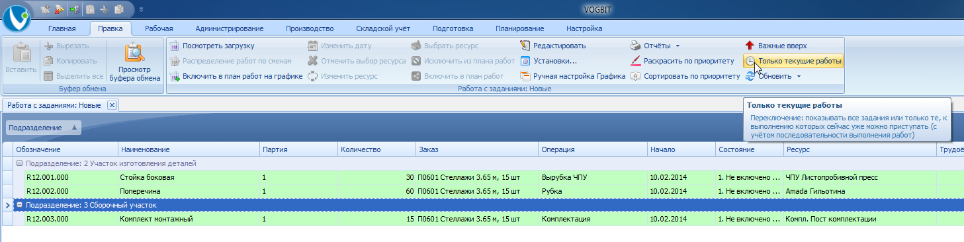
Task: Open the Настройка ribbon tab
Action: [x=584, y=28]
